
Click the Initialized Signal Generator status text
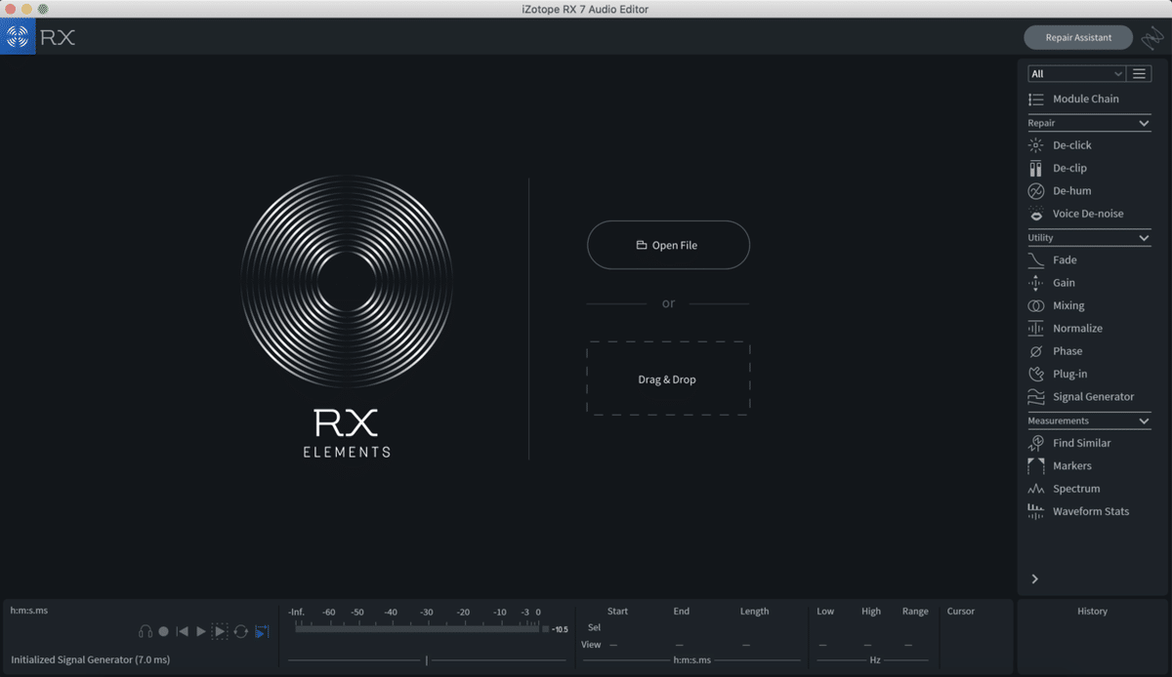tap(92, 660)
